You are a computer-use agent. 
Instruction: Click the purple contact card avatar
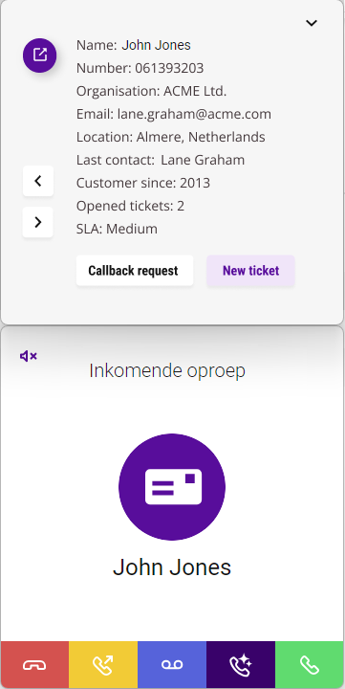(x=172, y=487)
